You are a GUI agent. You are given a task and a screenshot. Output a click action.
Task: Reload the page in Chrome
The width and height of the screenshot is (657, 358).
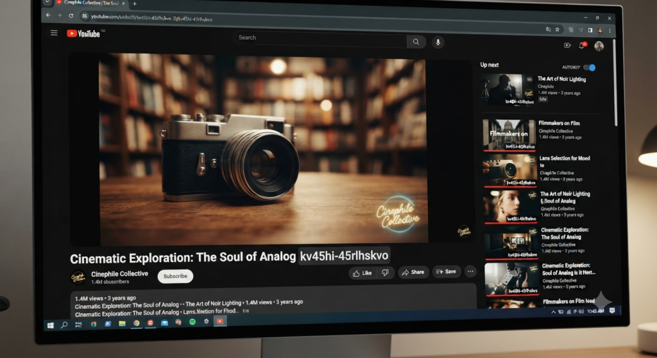(71, 15)
